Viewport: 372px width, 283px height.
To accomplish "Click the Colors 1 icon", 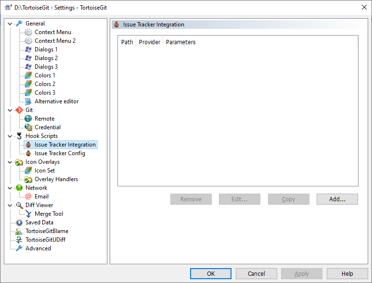I will pyautogui.click(x=28, y=75).
